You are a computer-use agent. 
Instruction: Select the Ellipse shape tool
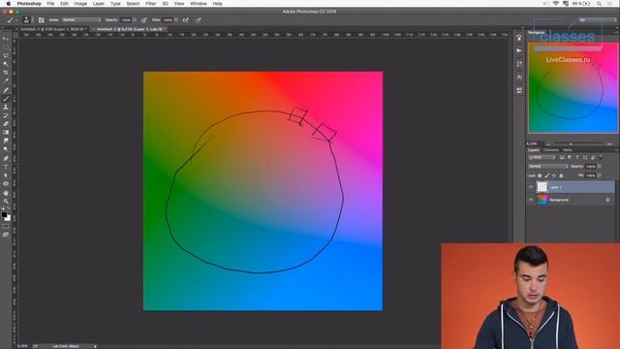coord(6,184)
